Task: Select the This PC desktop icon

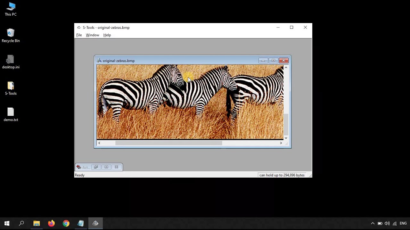Action: tap(11, 9)
